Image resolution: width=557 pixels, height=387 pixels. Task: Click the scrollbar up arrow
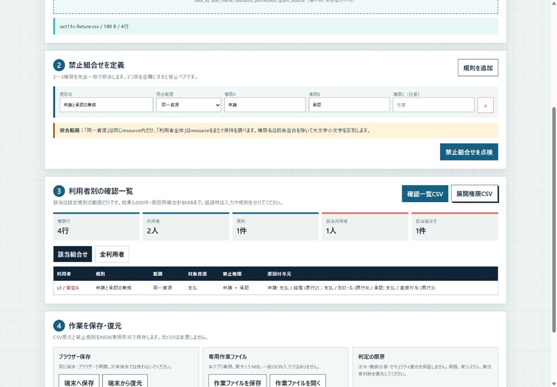tap(553, 3)
